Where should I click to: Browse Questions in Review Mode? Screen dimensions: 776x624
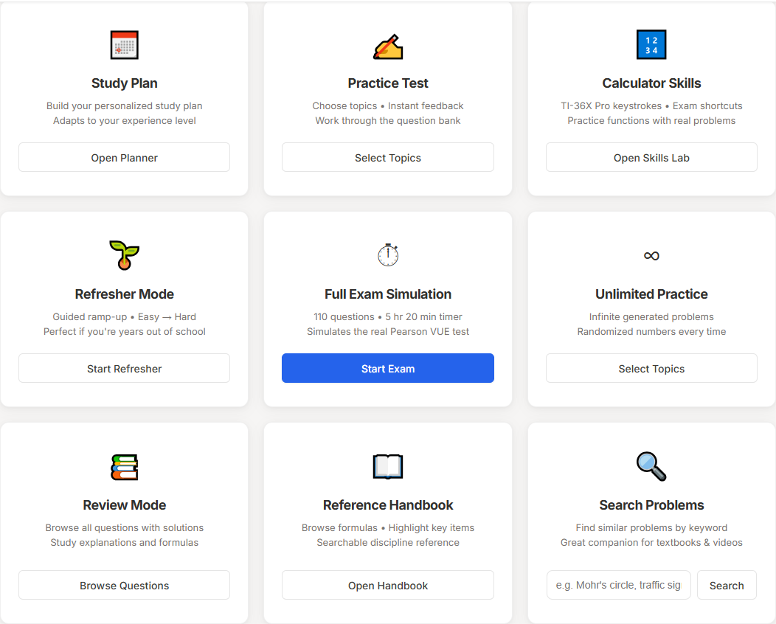point(124,585)
